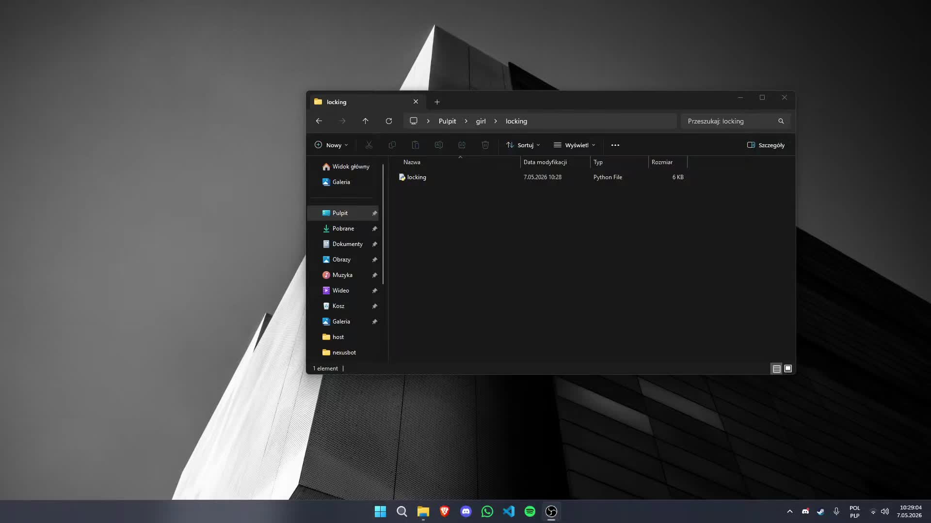The height and width of the screenshot is (523, 931).
Task: Go back with the left arrow button
Action: (x=319, y=121)
